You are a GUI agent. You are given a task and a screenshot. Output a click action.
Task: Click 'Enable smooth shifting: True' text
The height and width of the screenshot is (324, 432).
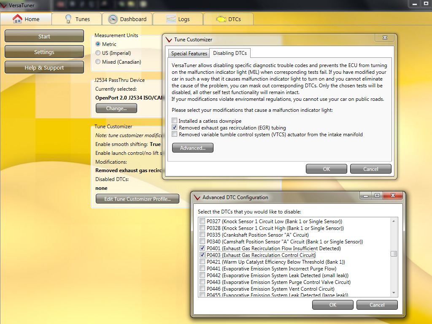(128, 144)
